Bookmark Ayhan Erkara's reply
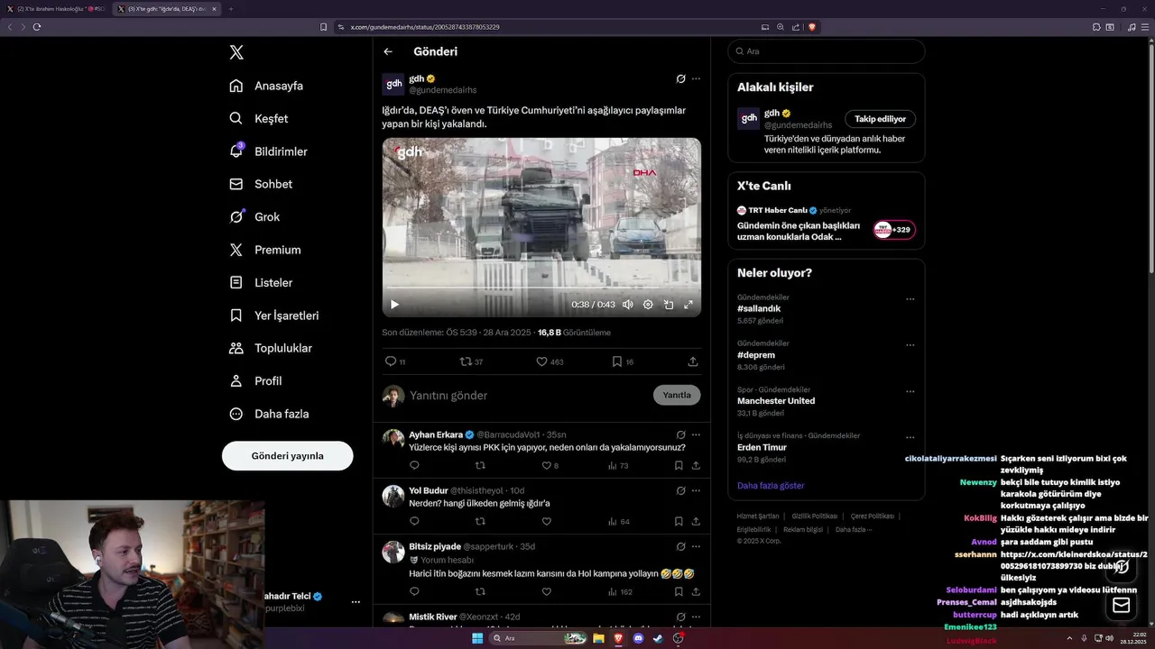The height and width of the screenshot is (649, 1155). pos(679,466)
